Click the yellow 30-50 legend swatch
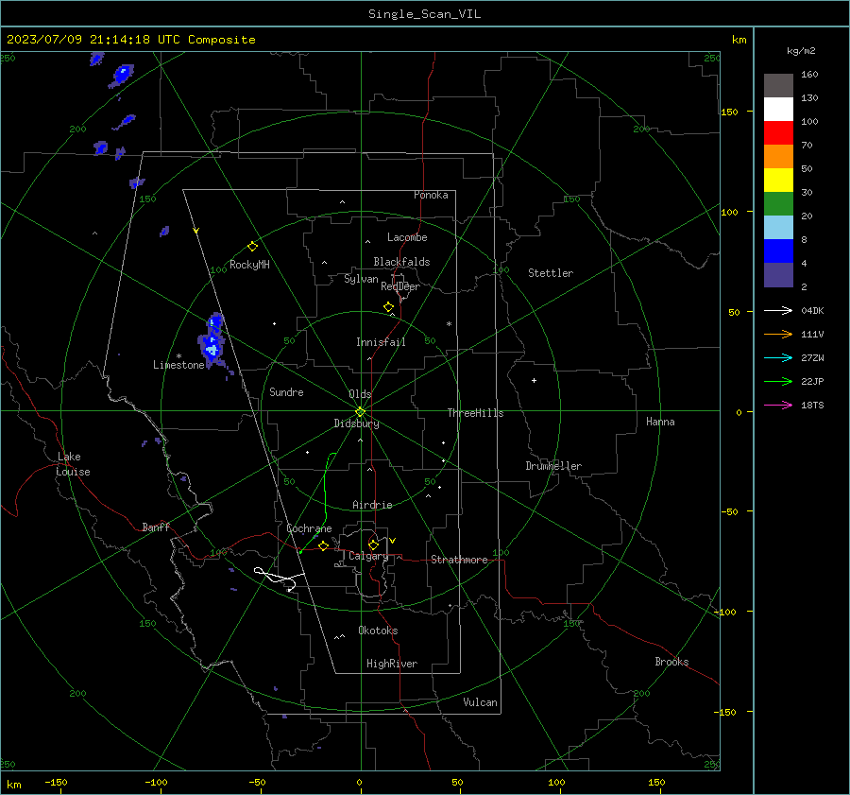 point(778,181)
